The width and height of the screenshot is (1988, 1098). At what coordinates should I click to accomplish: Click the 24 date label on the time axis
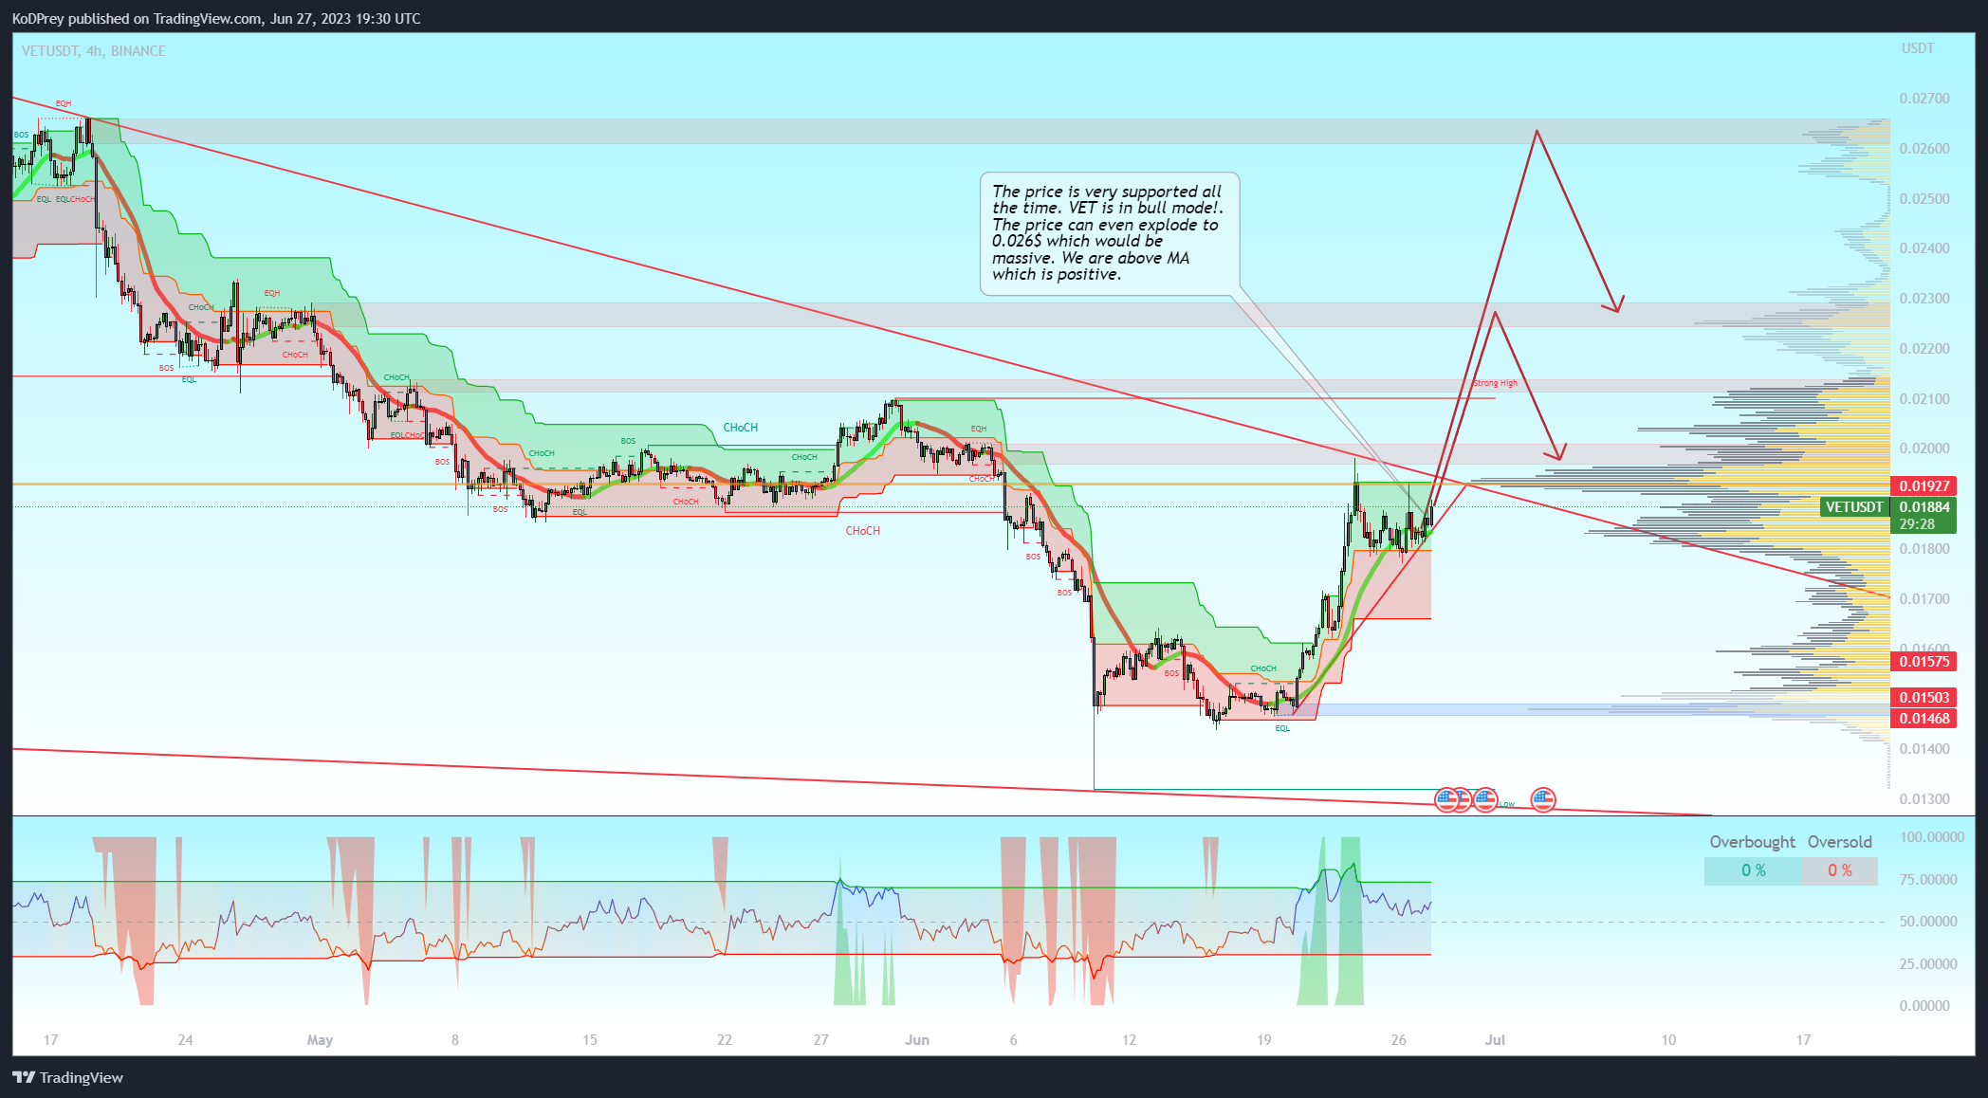coord(186,1040)
